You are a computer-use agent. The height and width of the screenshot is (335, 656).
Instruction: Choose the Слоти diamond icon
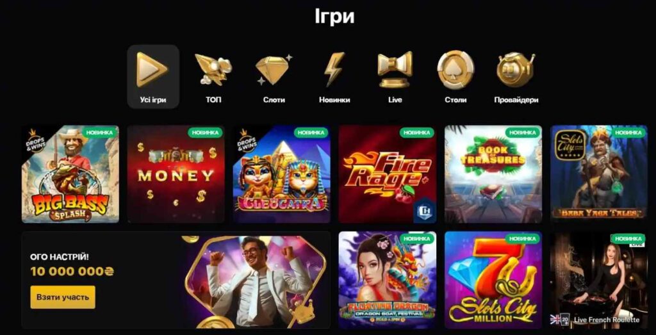274,69
